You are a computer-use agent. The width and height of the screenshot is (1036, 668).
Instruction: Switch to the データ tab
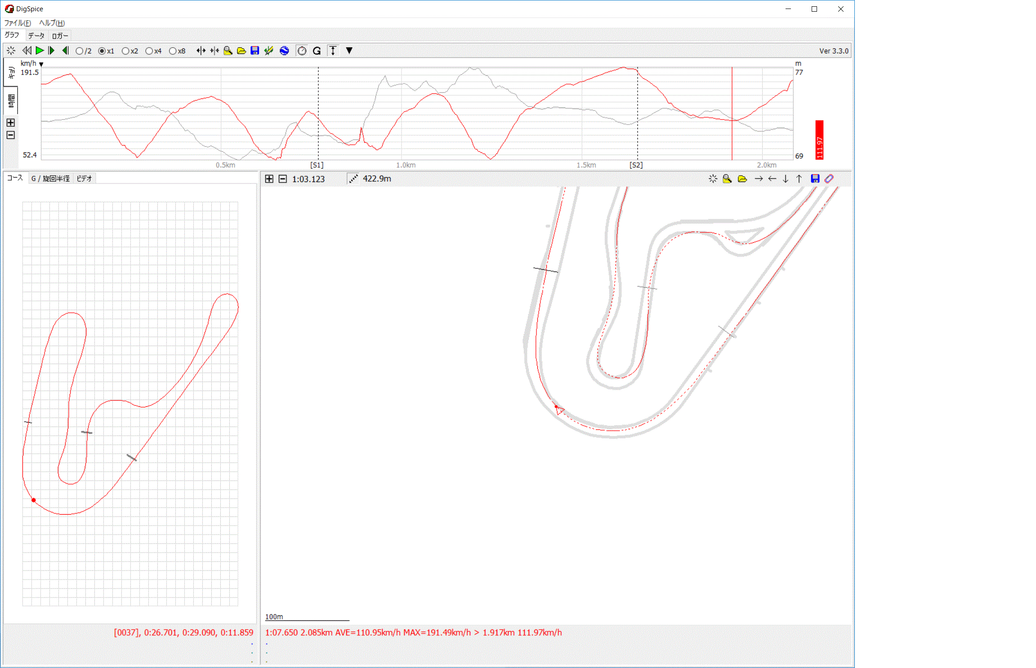(36, 36)
